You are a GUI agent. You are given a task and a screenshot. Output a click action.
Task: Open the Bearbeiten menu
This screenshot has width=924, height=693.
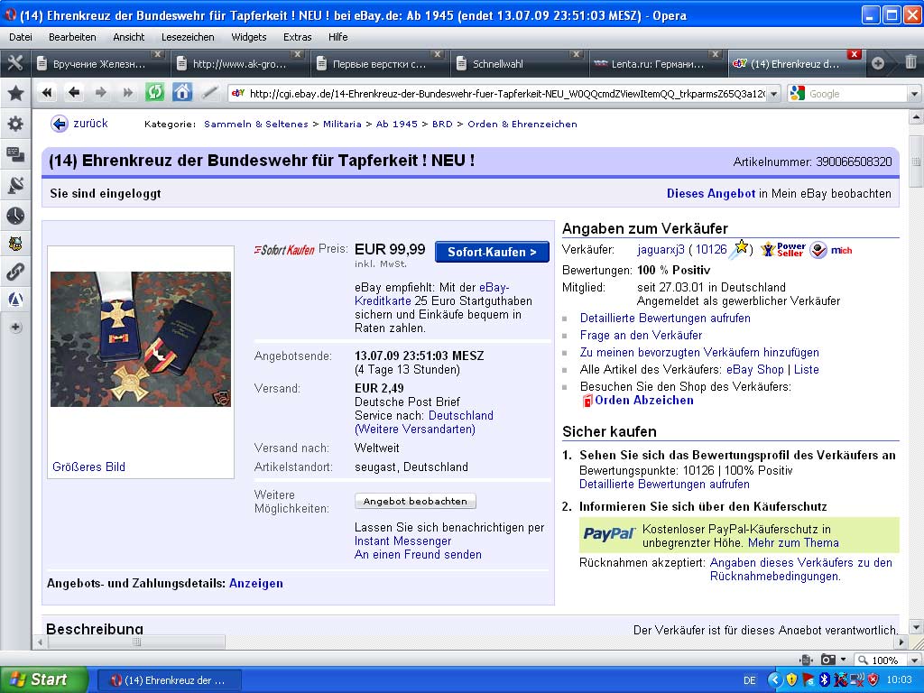click(72, 37)
